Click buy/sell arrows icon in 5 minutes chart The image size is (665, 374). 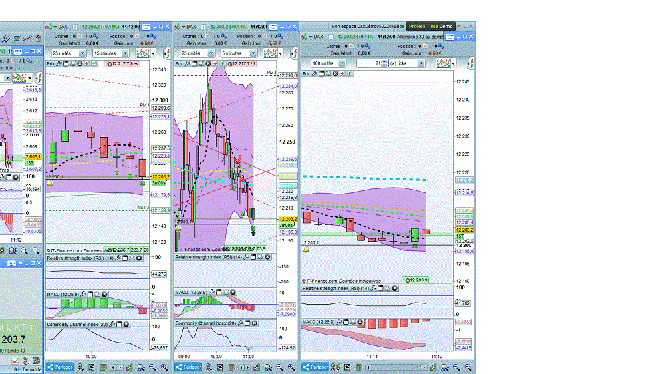(x=294, y=53)
